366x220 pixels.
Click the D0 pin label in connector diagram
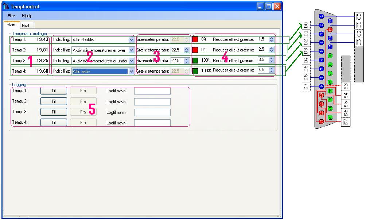306,25
